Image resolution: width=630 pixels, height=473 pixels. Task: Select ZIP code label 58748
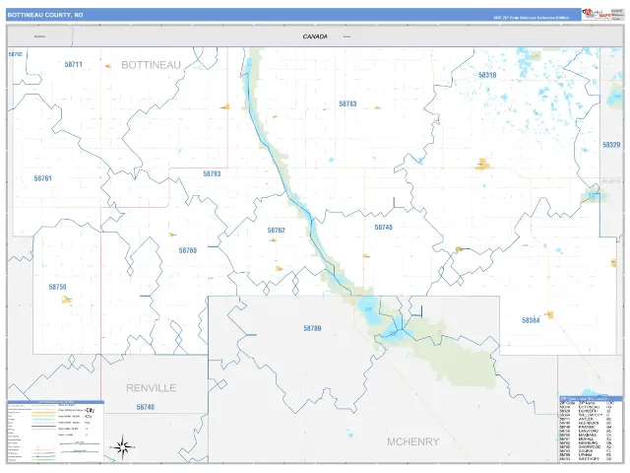tap(383, 228)
